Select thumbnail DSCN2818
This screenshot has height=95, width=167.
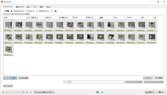tap(80, 25)
